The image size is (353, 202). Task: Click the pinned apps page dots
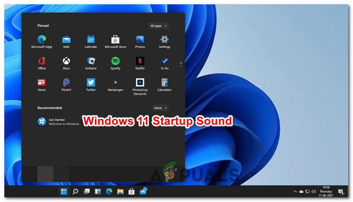[181, 64]
